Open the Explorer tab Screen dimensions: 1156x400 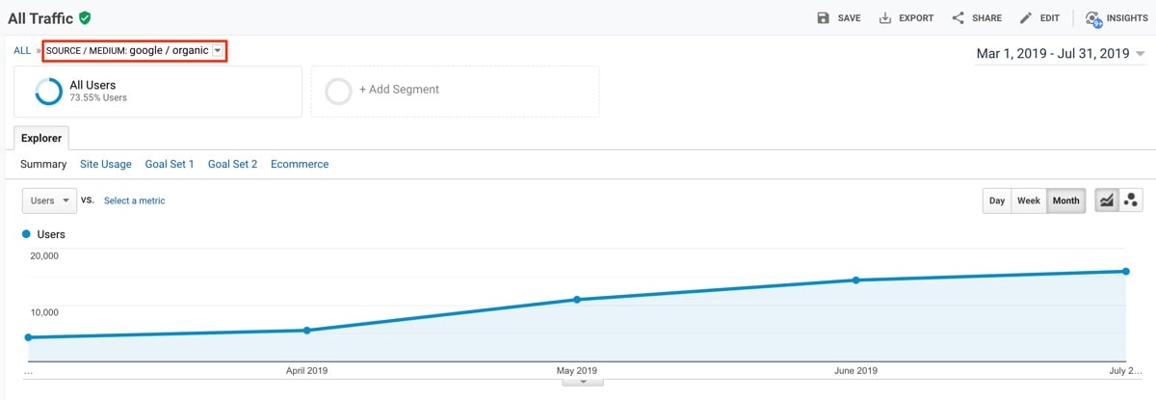(x=41, y=138)
